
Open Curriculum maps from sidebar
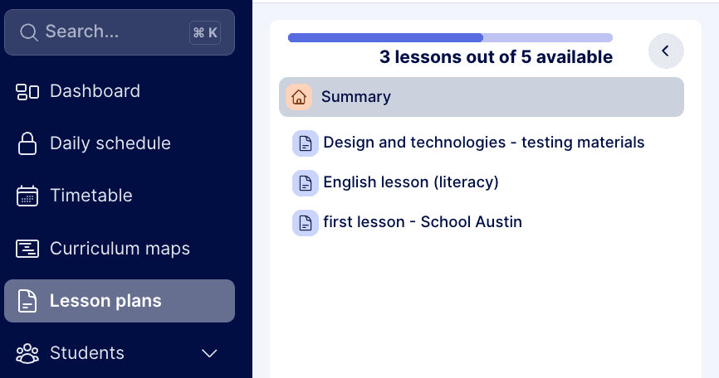click(x=120, y=249)
